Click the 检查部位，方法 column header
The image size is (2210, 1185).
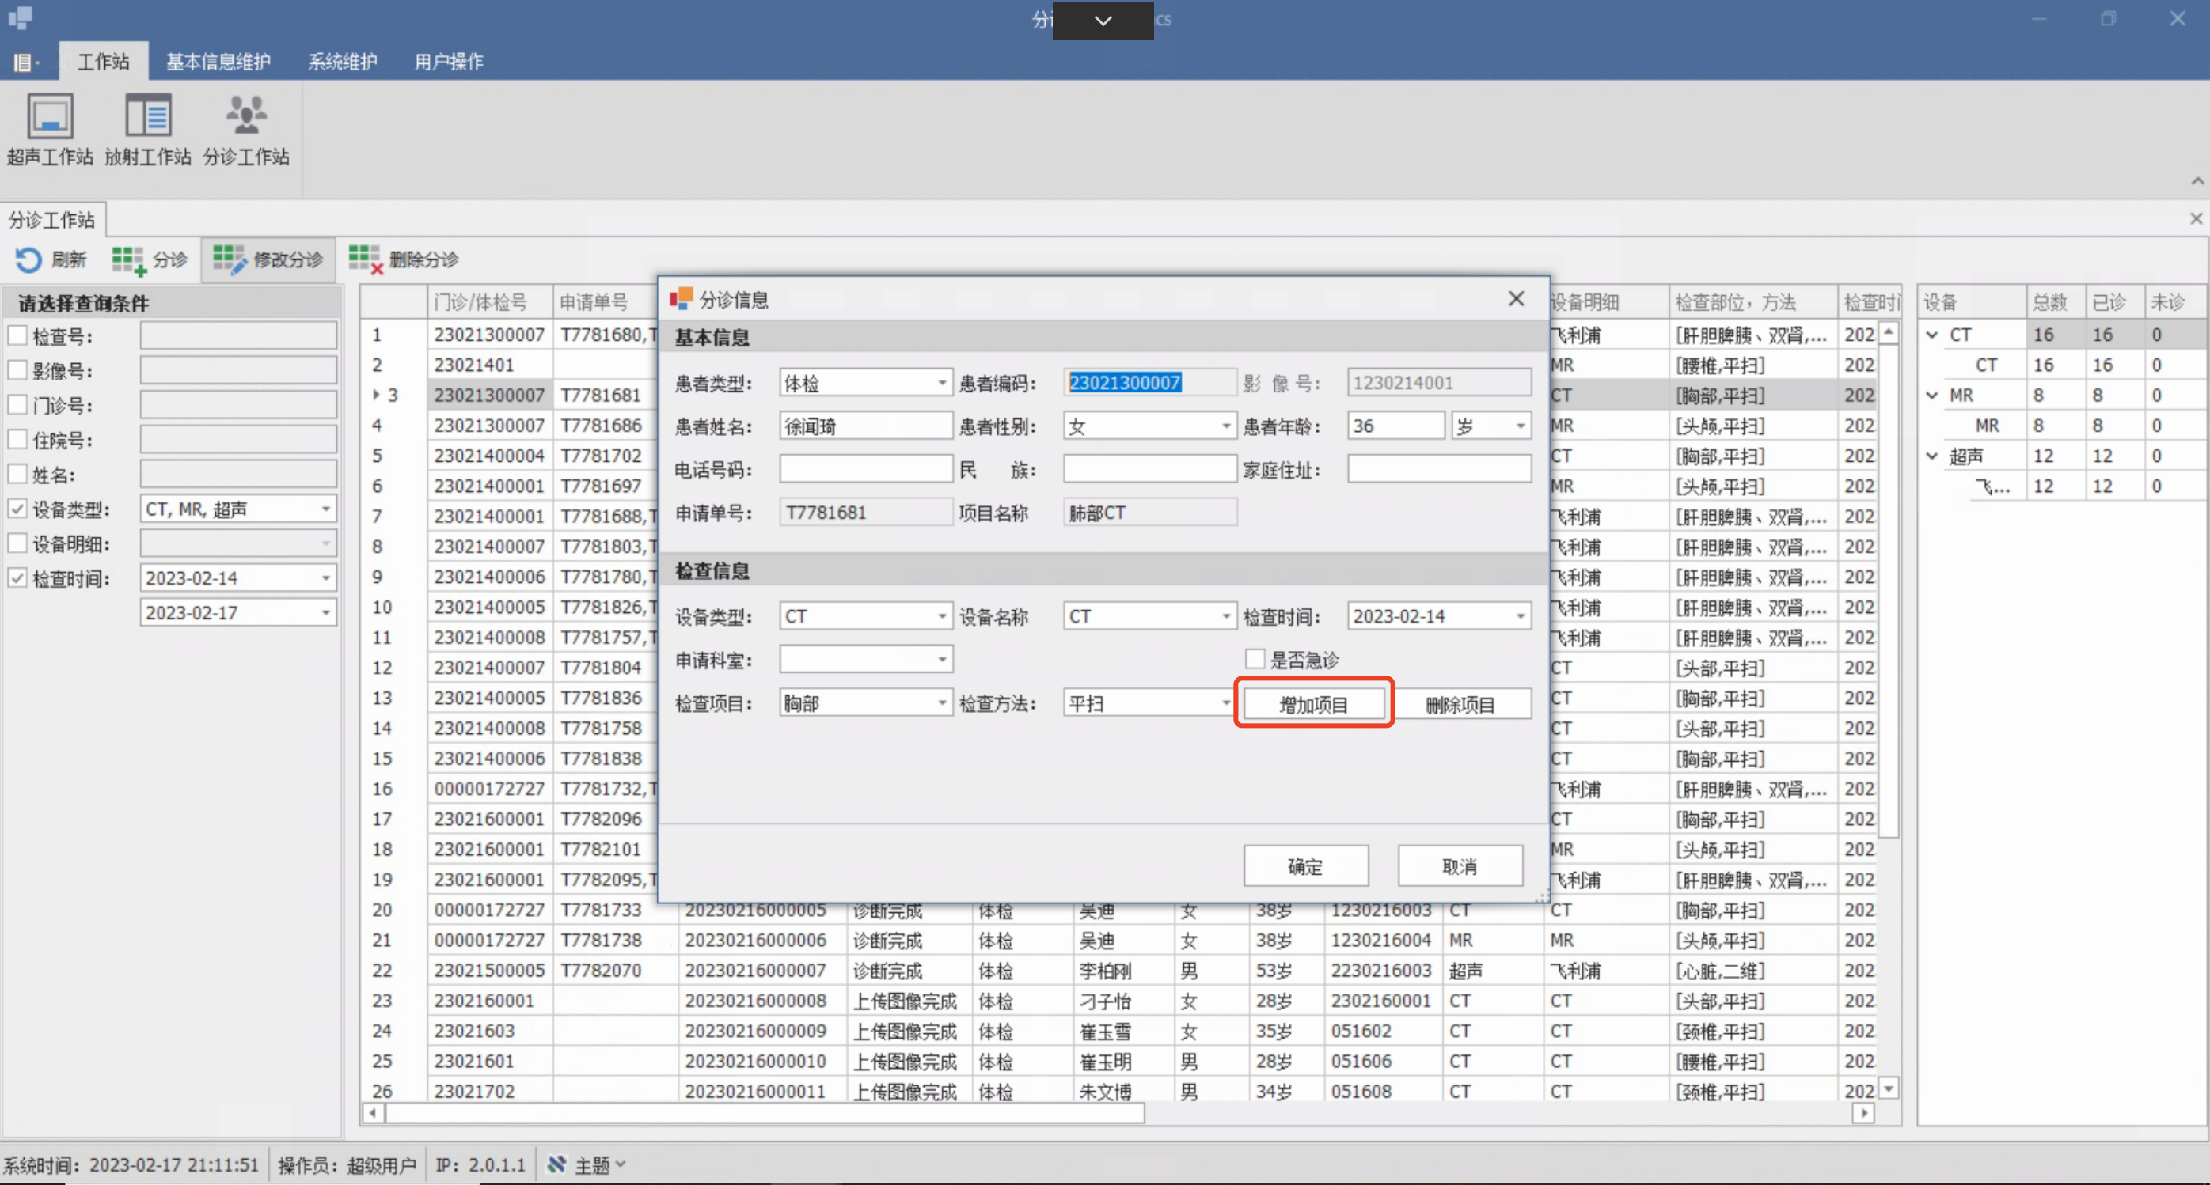click(x=1752, y=302)
